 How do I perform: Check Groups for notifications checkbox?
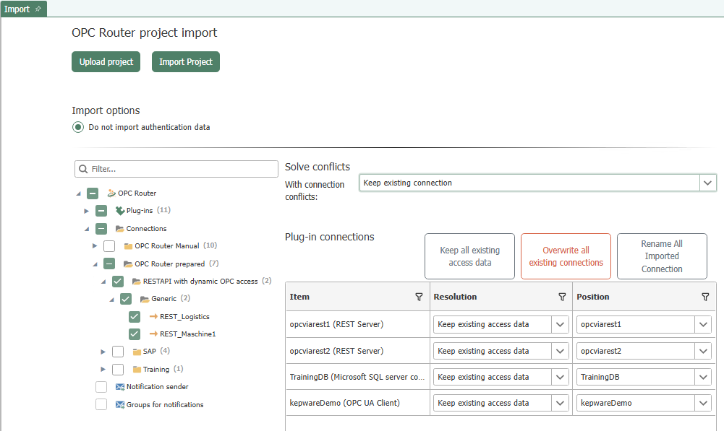click(x=101, y=404)
